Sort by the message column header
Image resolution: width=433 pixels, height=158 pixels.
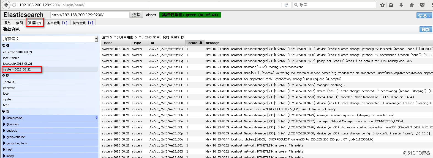point(318,43)
